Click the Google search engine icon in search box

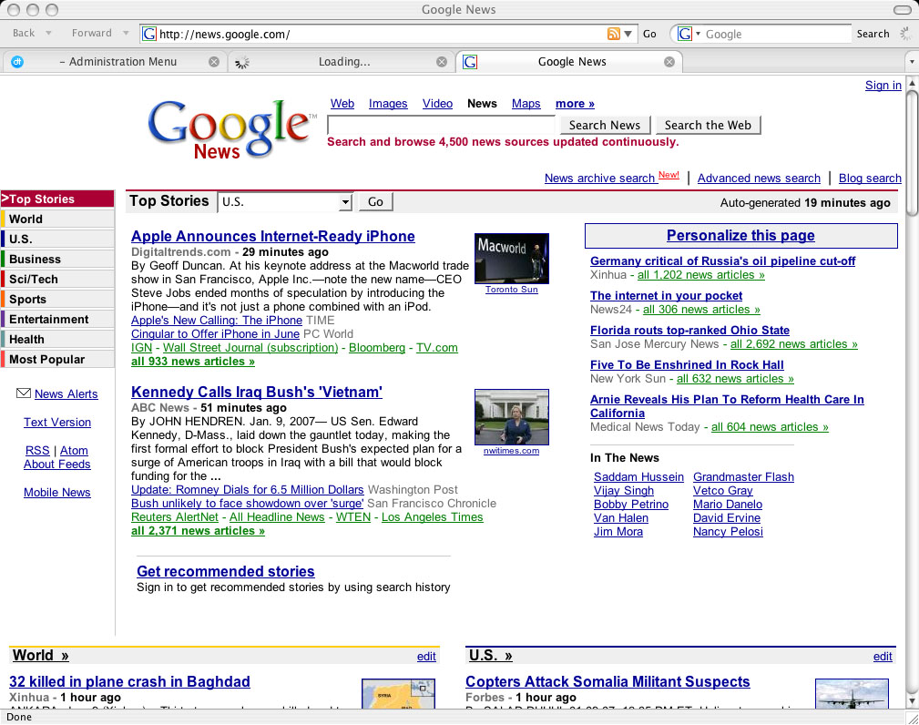pos(685,34)
